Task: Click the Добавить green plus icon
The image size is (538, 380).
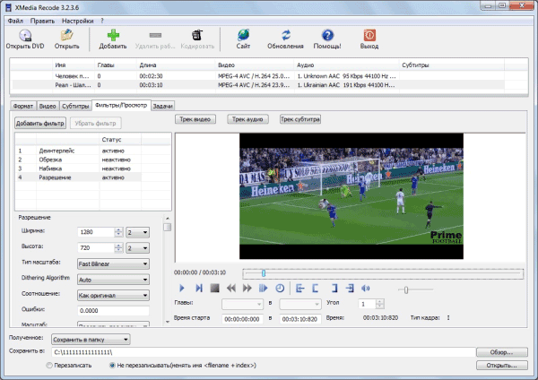Action: point(113,35)
